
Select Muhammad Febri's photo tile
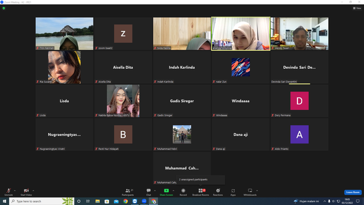pos(182,134)
